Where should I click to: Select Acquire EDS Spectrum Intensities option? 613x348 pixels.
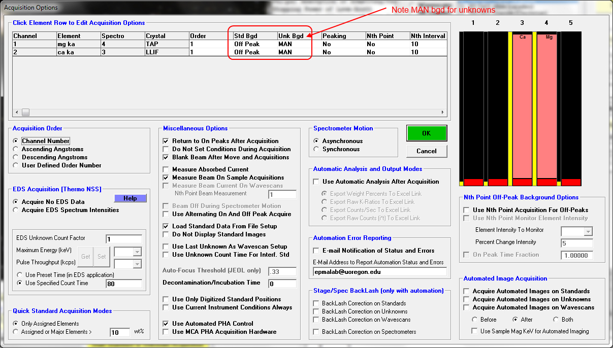(16, 210)
